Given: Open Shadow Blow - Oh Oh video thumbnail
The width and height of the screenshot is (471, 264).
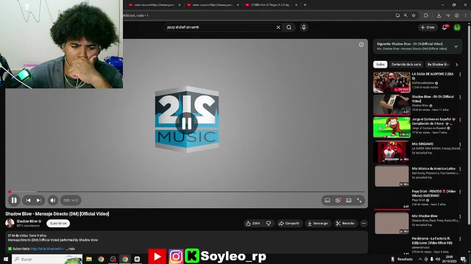Looking at the screenshot, I should click(x=392, y=105).
